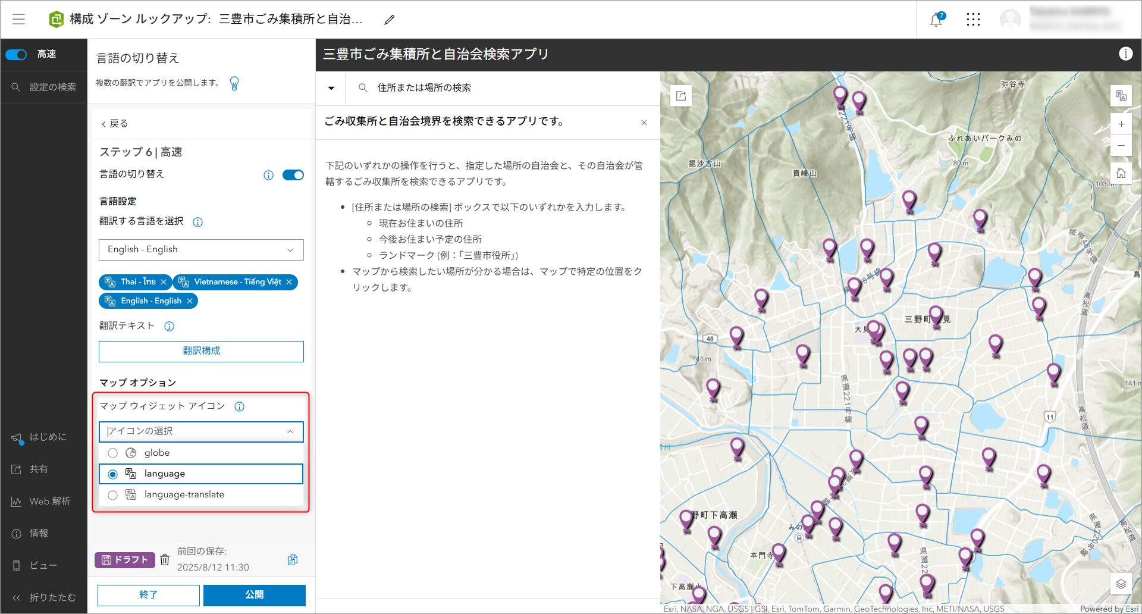Click the search magnifier in app

[363, 87]
